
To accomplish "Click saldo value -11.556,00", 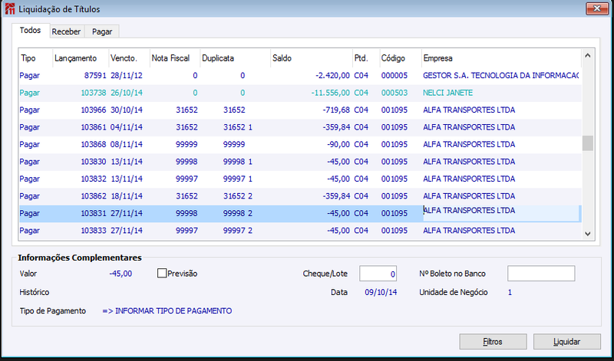I will (x=331, y=93).
